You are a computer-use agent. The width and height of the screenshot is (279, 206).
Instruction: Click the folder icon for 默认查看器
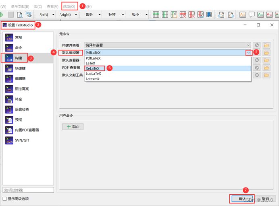pyautogui.click(x=267, y=60)
